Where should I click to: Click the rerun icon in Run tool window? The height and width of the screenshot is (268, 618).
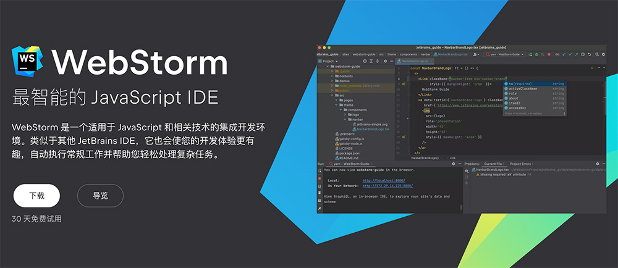coord(320,171)
